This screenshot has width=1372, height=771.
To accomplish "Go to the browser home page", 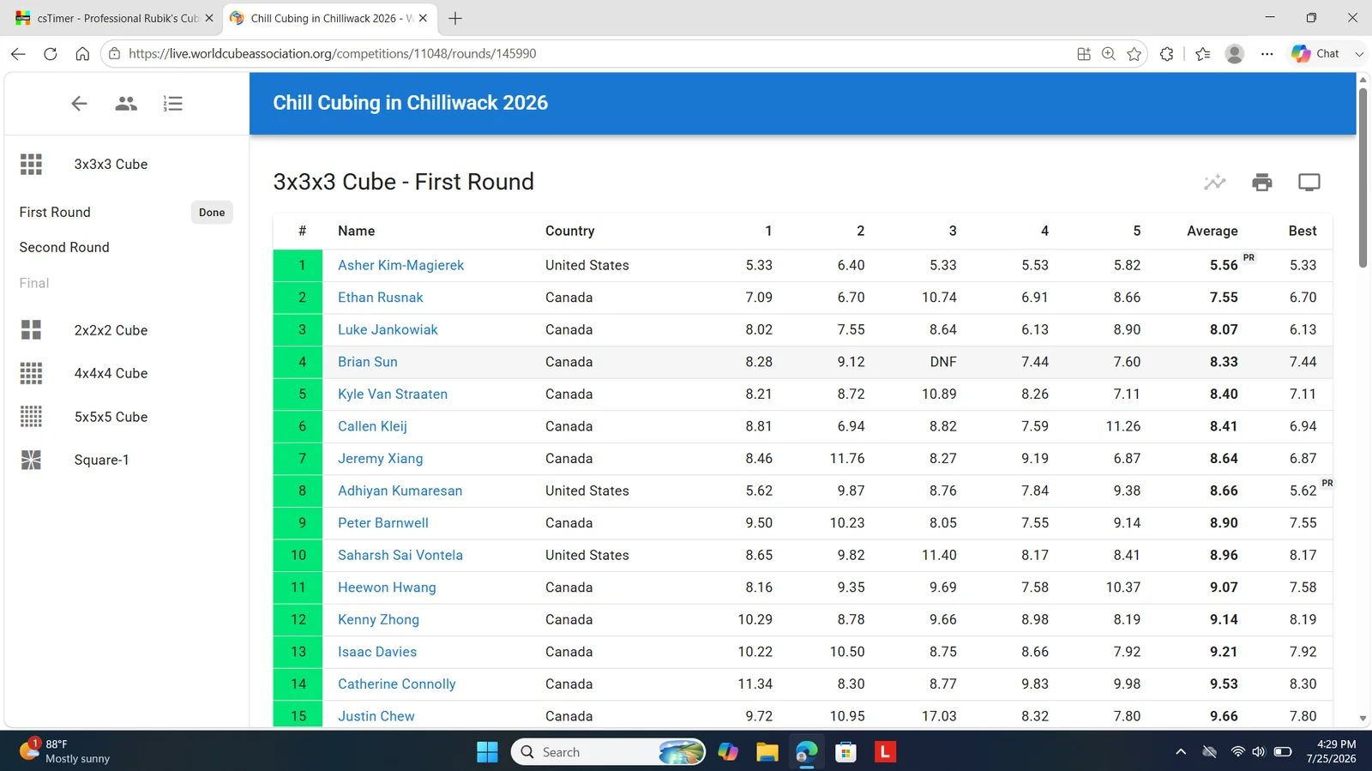I will [82, 53].
